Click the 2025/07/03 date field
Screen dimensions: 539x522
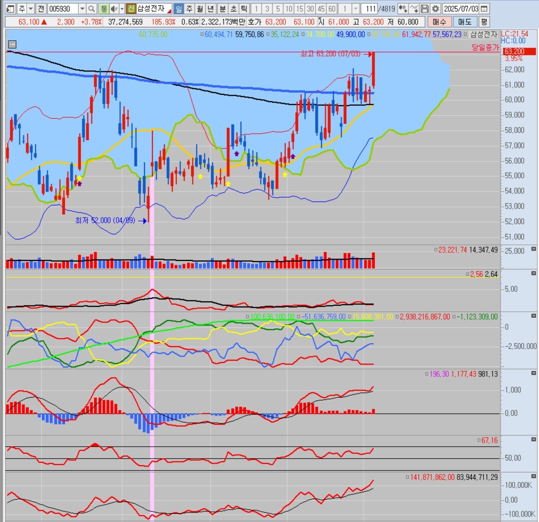click(461, 9)
